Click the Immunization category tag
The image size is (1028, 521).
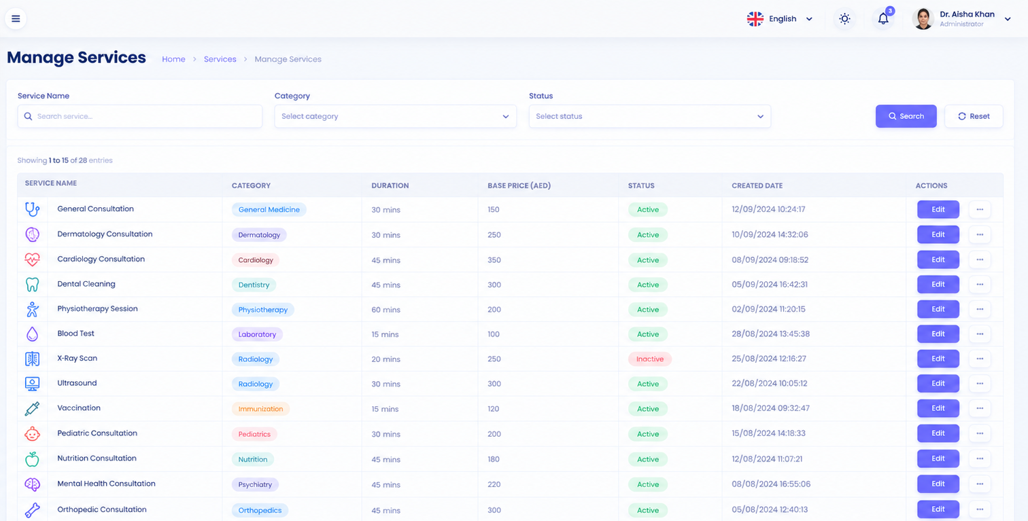click(260, 409)
